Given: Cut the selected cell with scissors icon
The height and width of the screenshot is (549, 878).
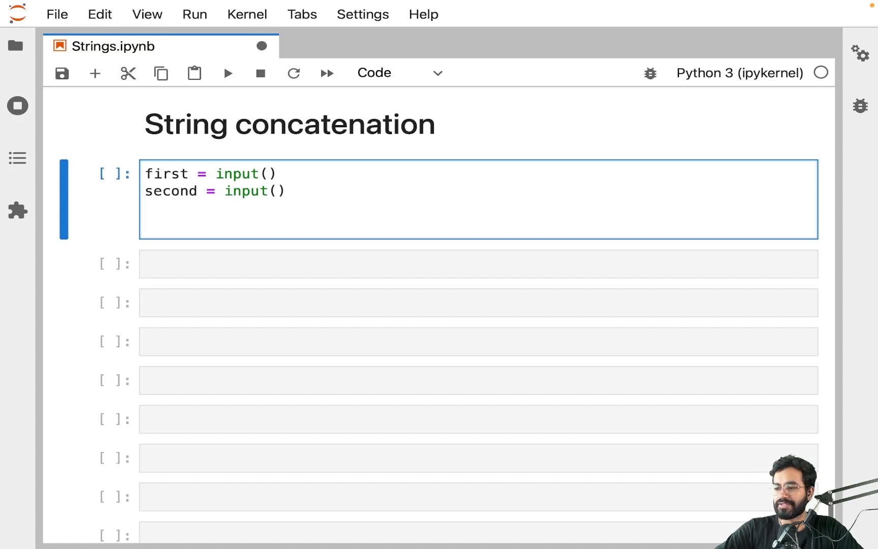Looking at the screenshot, I should pyautogui.click(x=128, y=74).
